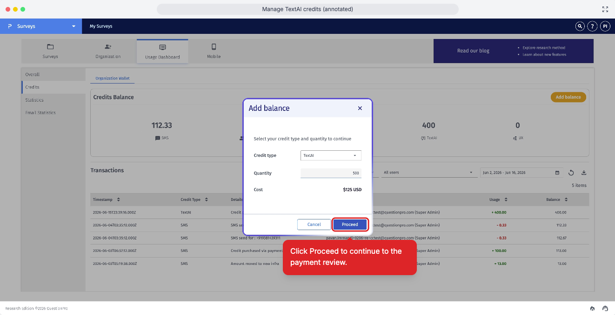Click Explore research method link
Viewport: 615px width, 315px height.
pos(544,48)
